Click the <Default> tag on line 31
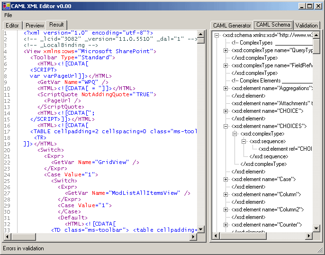 click(x=72, y=218)
